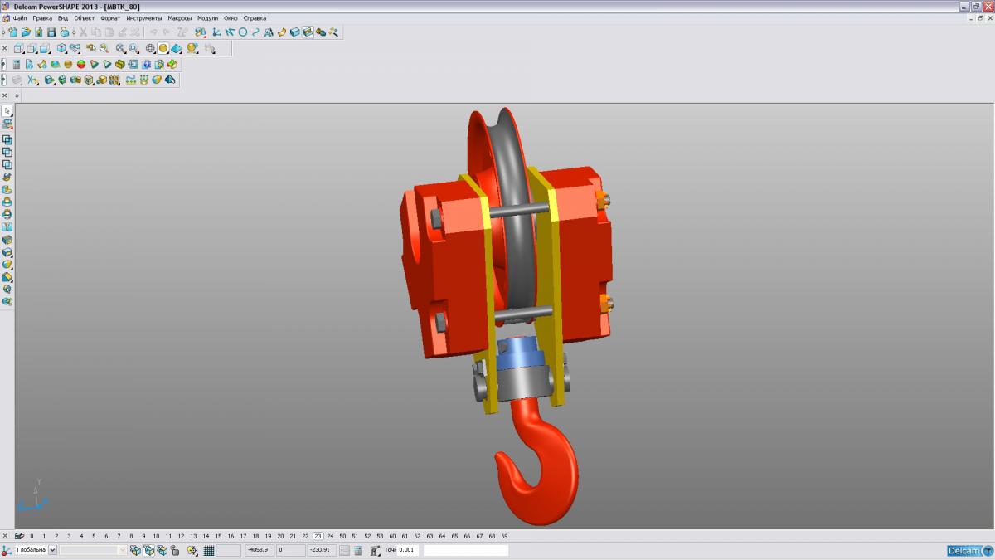The height and width of the screenshot is (560, 995).
Task: Click the Save diskette icon
Action: (51, 32)
